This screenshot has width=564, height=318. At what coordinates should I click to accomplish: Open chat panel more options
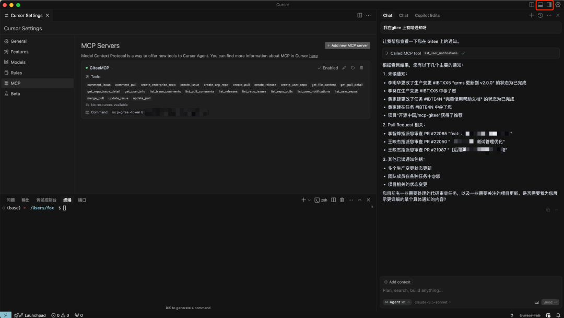tap(549, 15)
